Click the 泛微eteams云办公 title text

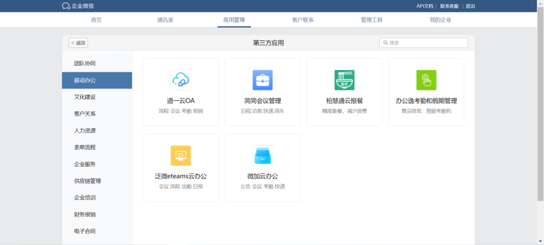point(181,177)
